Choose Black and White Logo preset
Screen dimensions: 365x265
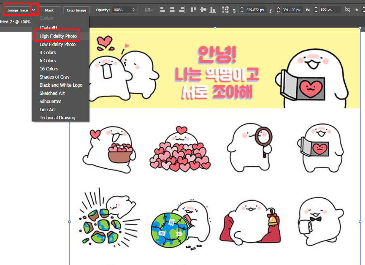pyautogui.click(x=60, y=85)
